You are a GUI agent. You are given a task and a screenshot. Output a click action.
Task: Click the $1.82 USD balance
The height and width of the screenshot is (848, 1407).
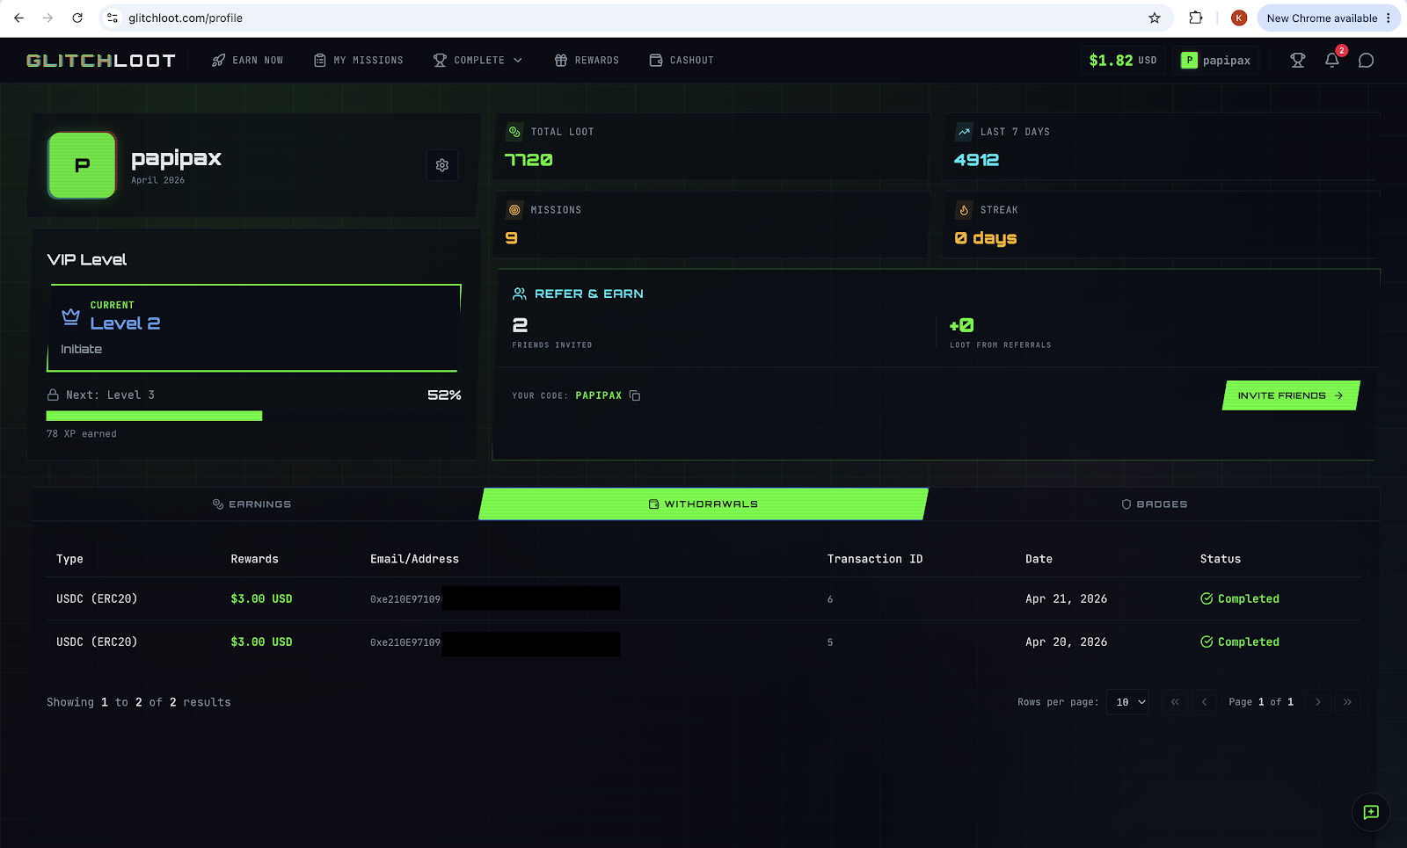pyautogui.click(x=1122, y=61)
